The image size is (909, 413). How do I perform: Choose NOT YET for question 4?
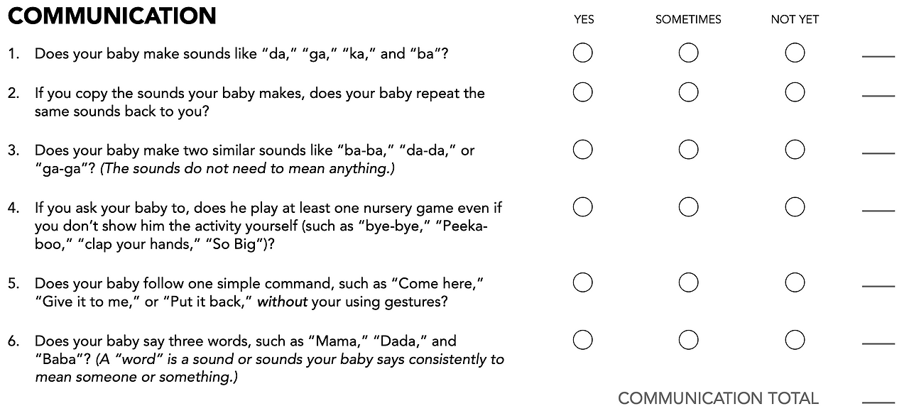795,206
